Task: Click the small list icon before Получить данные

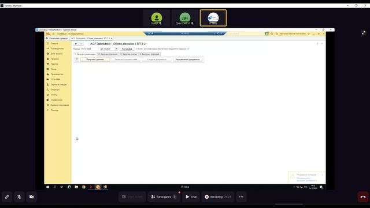Action: click(x=77, y=60)
